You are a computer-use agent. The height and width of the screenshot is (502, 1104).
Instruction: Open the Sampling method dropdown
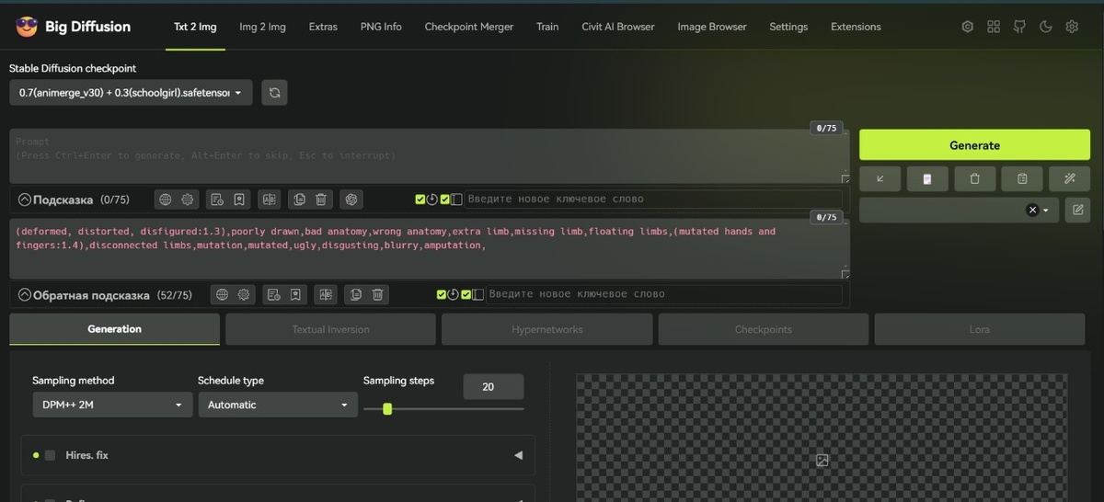(x=112, y=405)
